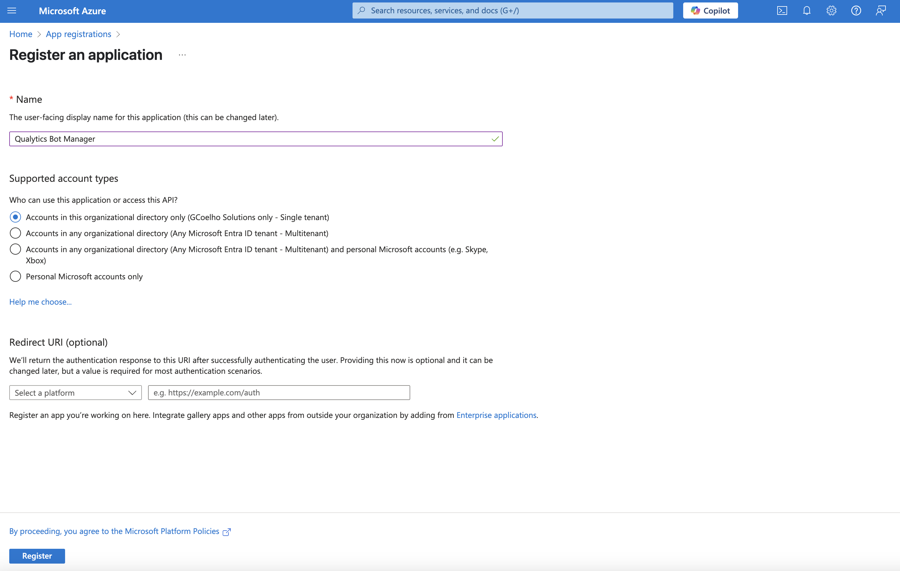The width and height of the screenshot is (900, 571).
Task: Go to the Home breadcrumb
Action: (x=21, y=34)
